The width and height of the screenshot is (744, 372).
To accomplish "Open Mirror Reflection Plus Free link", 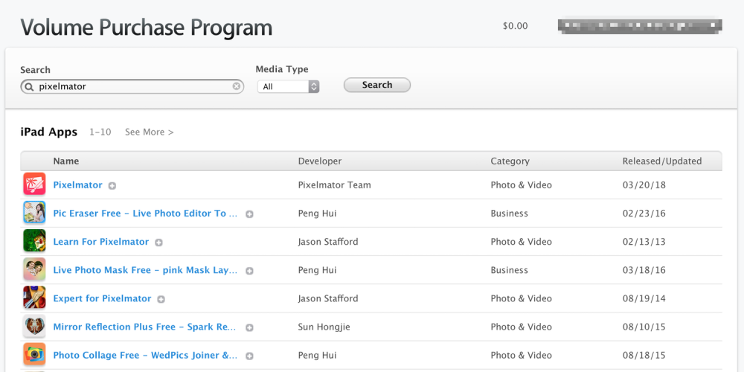I will click(145, 327).
